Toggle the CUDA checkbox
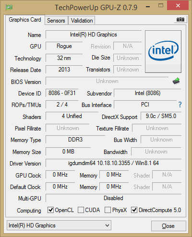 [81, 210]
